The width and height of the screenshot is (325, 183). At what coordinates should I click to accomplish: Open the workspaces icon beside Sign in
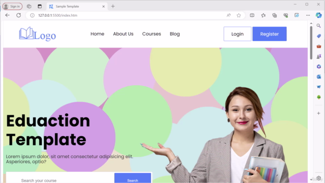(x=29, y=7)
